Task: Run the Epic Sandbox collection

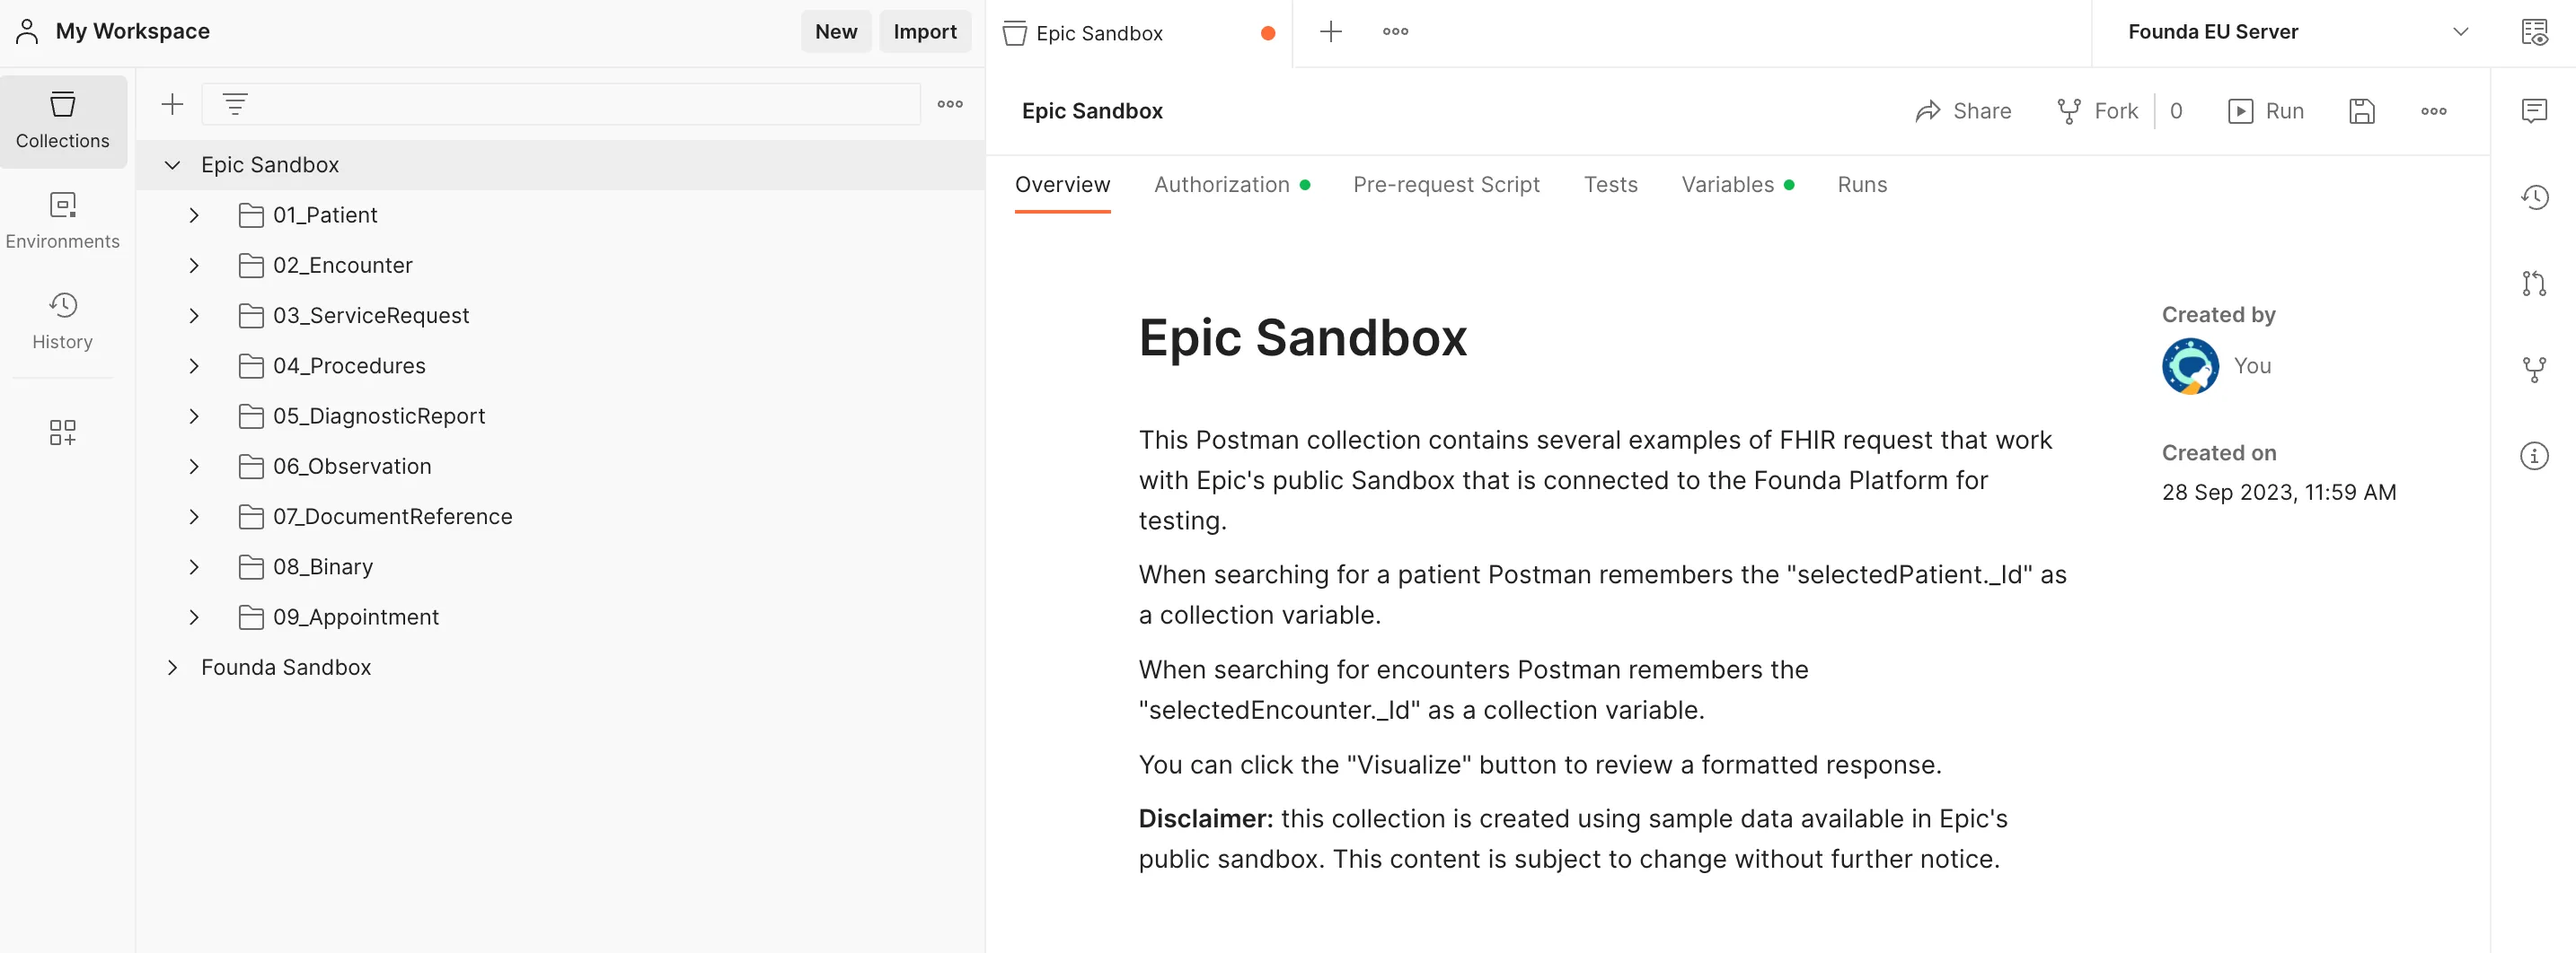Action: click(x=2266, y=111)
